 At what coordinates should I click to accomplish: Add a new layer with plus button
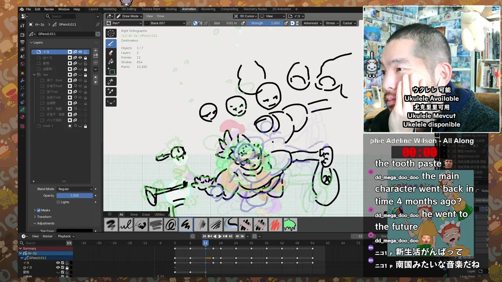95,51
